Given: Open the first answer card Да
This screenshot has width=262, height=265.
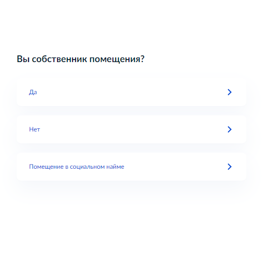Looking at the screenshot, I should 132,92.
